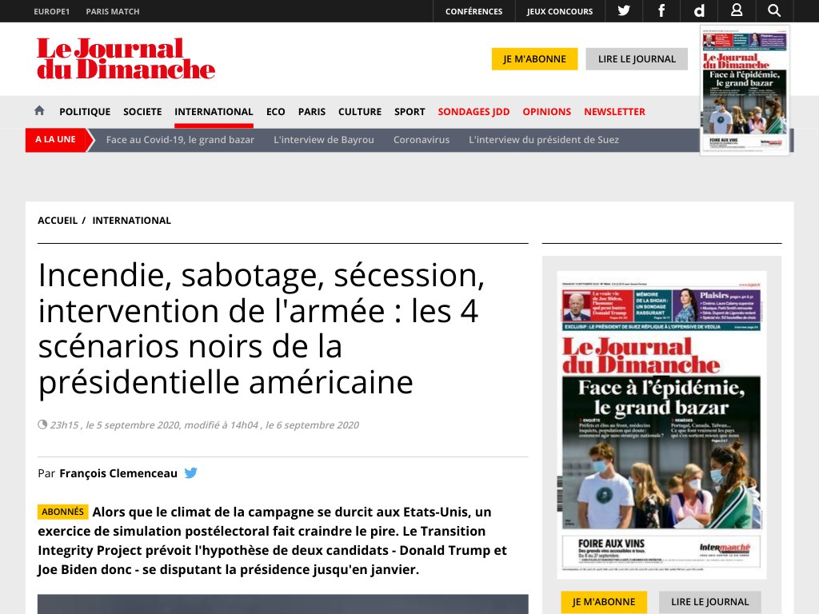The height and width of the screenshot is (614, 819).
Task: Click ACCUEIL breadcrumb
Action: coord(58,221)
